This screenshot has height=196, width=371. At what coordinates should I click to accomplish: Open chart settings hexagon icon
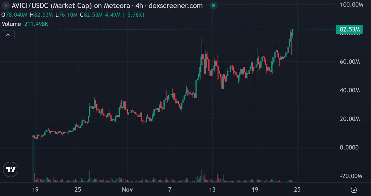354,190
